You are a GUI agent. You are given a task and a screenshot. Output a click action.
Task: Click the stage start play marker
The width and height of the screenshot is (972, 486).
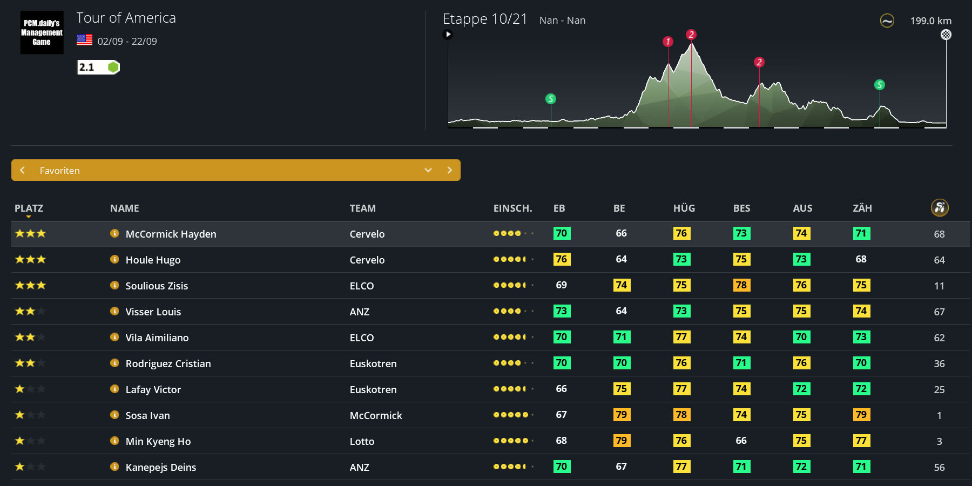click(x=448, y=35)
